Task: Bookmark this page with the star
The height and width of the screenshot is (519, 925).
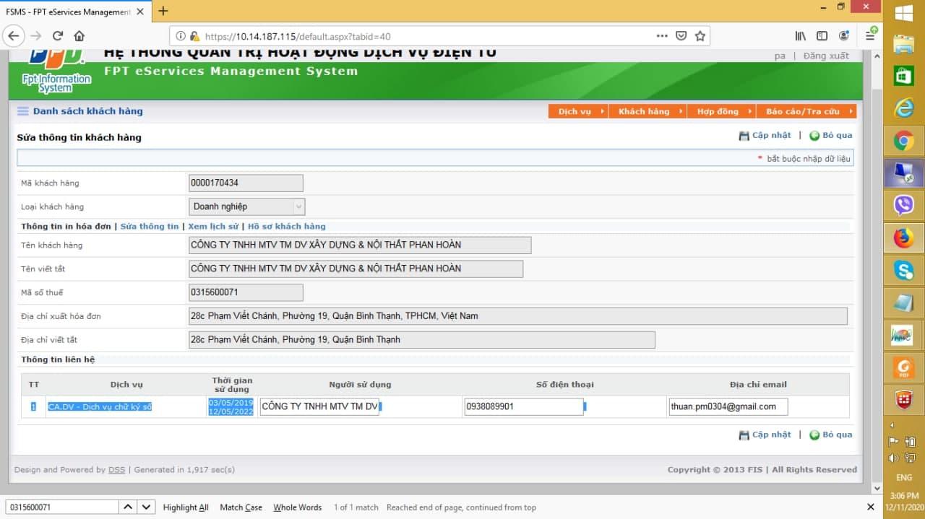Action: [x=700, y=35]
